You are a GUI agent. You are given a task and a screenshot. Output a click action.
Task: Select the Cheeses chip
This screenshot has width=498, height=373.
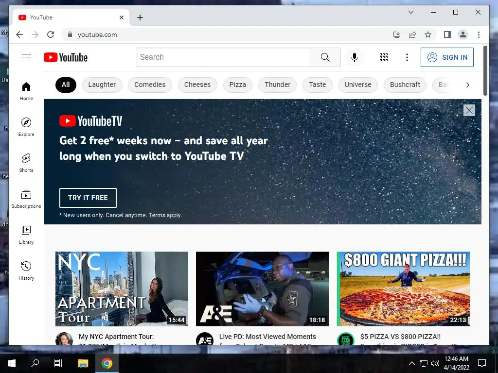[x=197, y=85]
